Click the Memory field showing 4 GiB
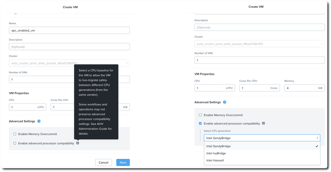 point(300,88)
